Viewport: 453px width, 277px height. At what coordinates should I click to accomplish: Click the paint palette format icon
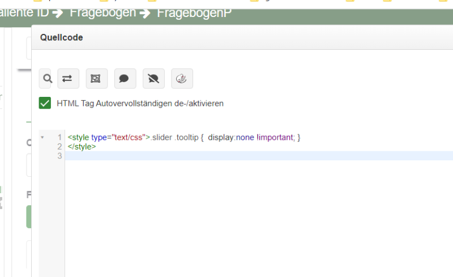tap(182, 79)
